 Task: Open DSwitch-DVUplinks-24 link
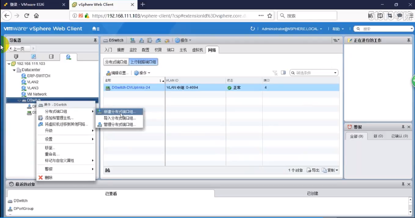point(131,87)
